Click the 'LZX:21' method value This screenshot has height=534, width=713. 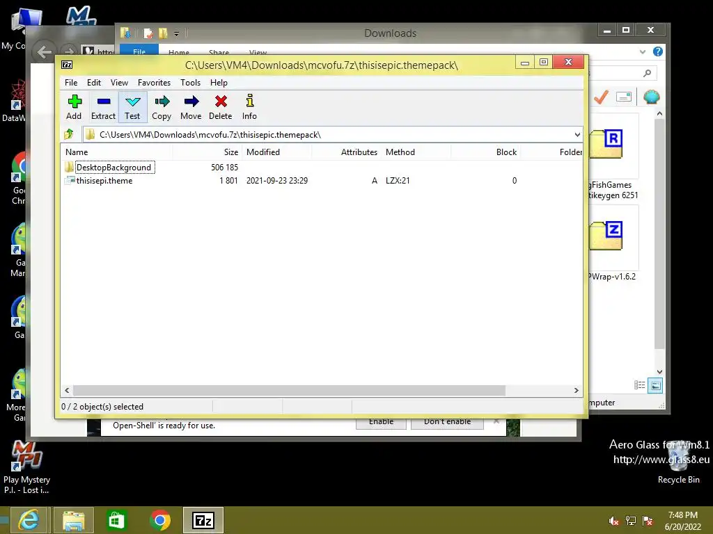pyautogui.click(x=398, y=181)
